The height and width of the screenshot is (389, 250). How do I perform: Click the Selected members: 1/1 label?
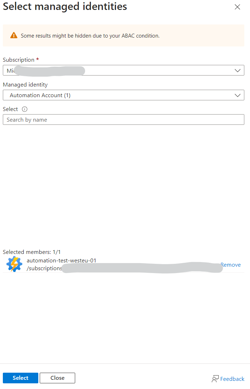tap(32, 252)
